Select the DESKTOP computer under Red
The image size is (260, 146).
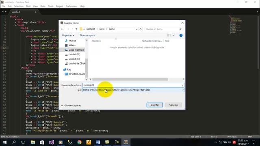[x=77, y=74]
